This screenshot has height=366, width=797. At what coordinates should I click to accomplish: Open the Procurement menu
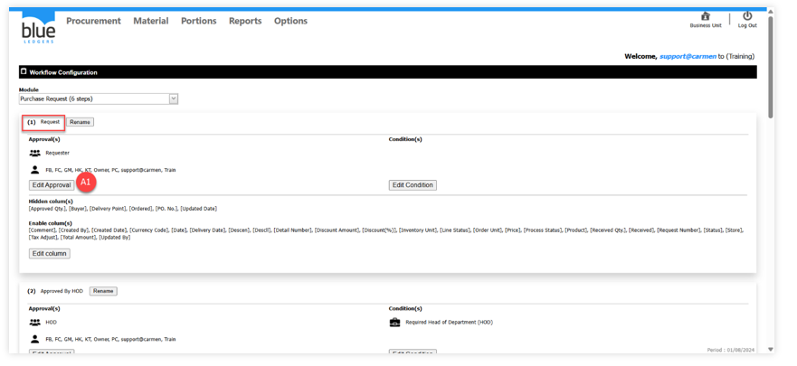point(93,21)
